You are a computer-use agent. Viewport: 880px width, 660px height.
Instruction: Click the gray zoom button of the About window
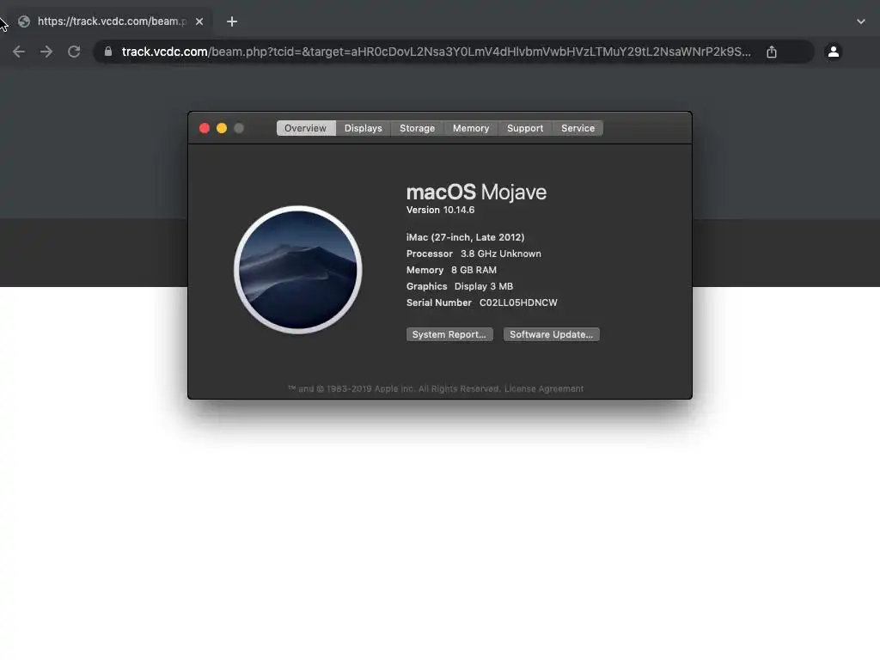click(x=239, y=128)
